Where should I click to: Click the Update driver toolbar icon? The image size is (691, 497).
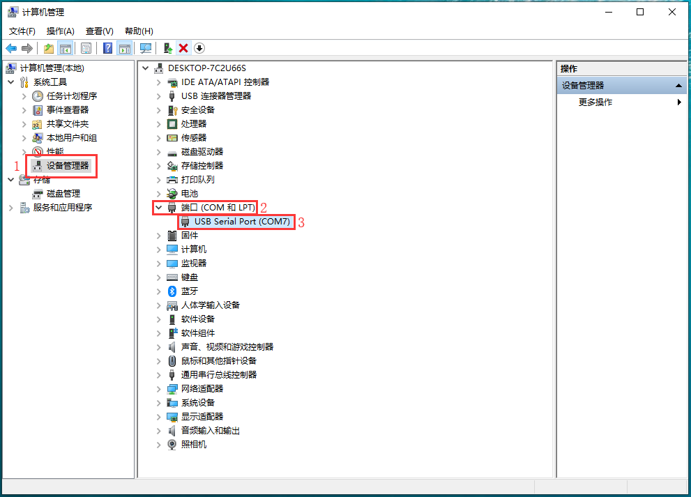click(x=167, y=47)
